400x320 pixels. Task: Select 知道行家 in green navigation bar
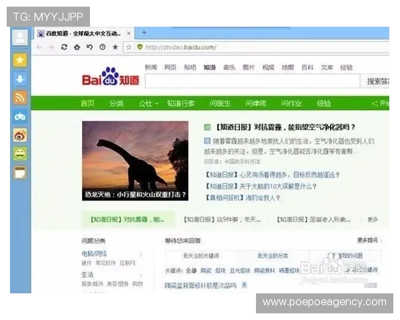pos(181,103)
